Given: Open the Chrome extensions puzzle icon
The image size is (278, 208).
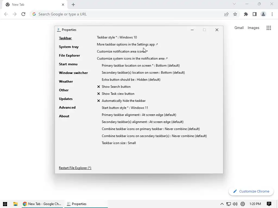Looking at the screenshot, I should pos(246,14).
